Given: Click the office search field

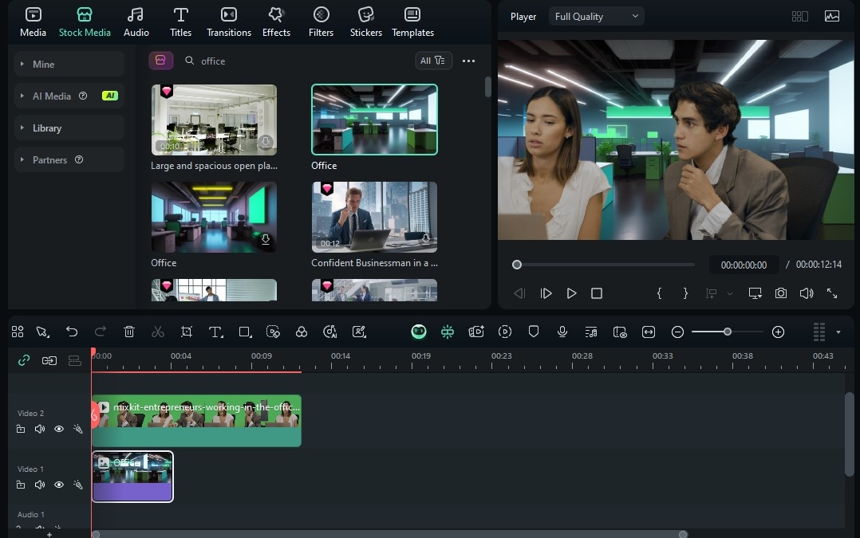Looking at the screenshot, I should 296,61.
